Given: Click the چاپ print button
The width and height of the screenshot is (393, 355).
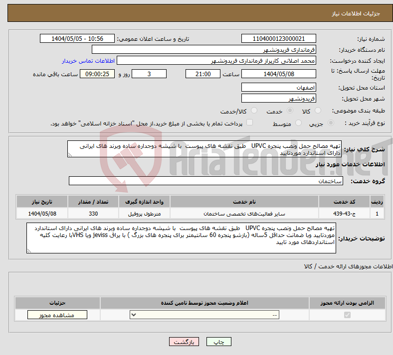Looking at the screenshot, I should (x=219, y=342).
